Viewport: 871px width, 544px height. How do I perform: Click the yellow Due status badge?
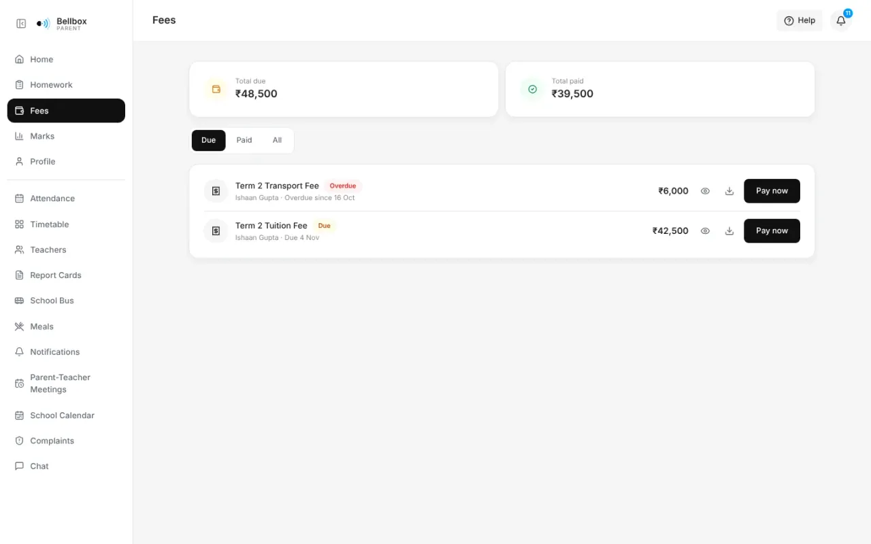[x=325, y=226]
